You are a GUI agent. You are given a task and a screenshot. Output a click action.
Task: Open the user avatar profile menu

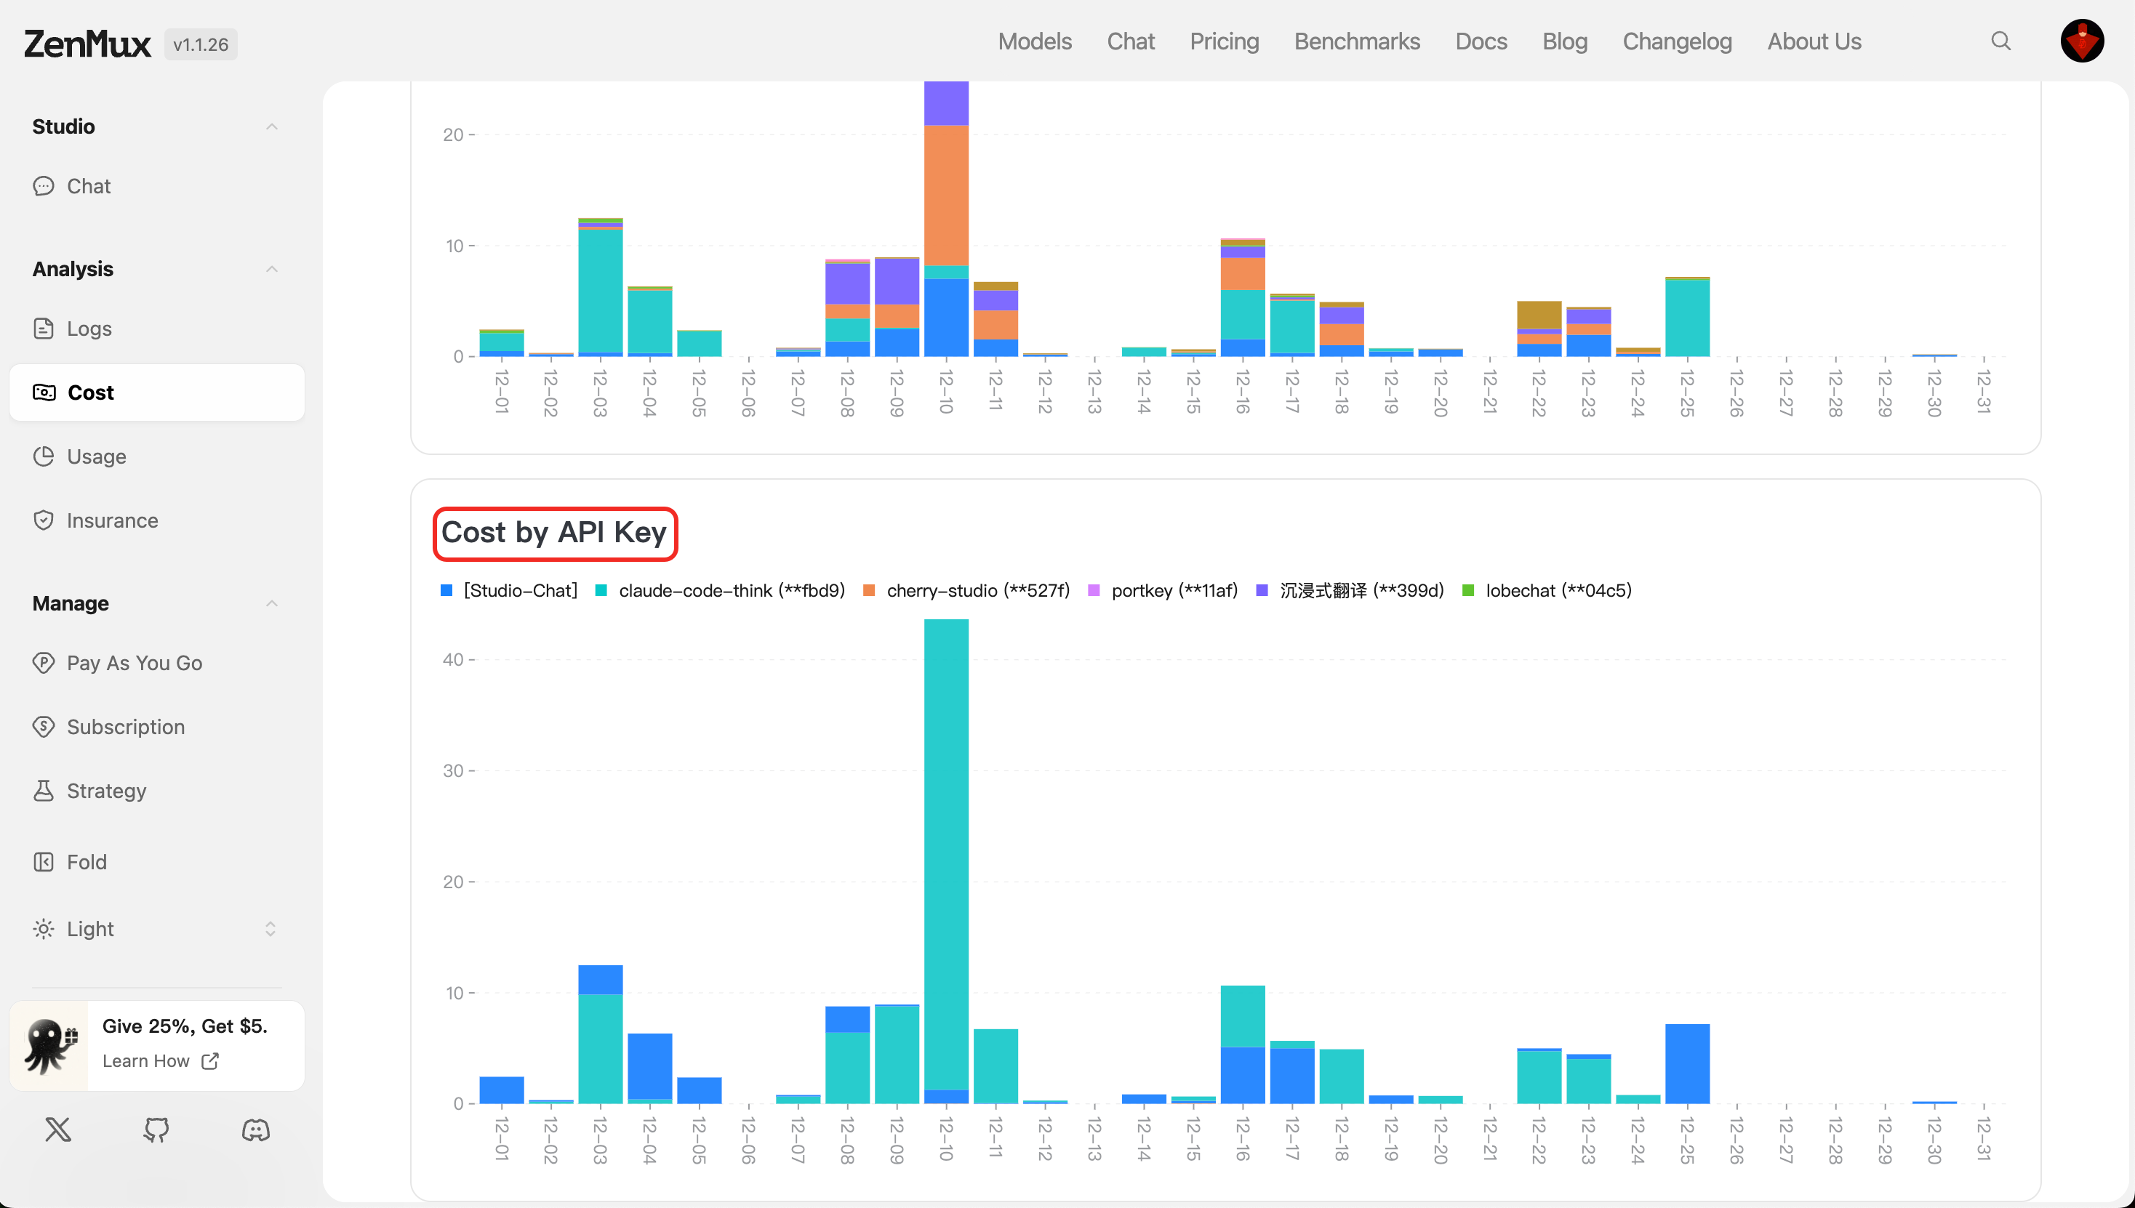click(x=2081, y=41)
